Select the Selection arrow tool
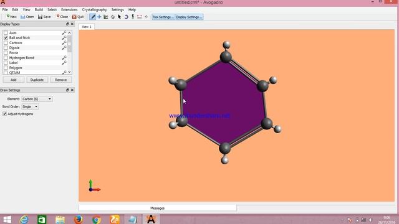 [x=119, y=17]
